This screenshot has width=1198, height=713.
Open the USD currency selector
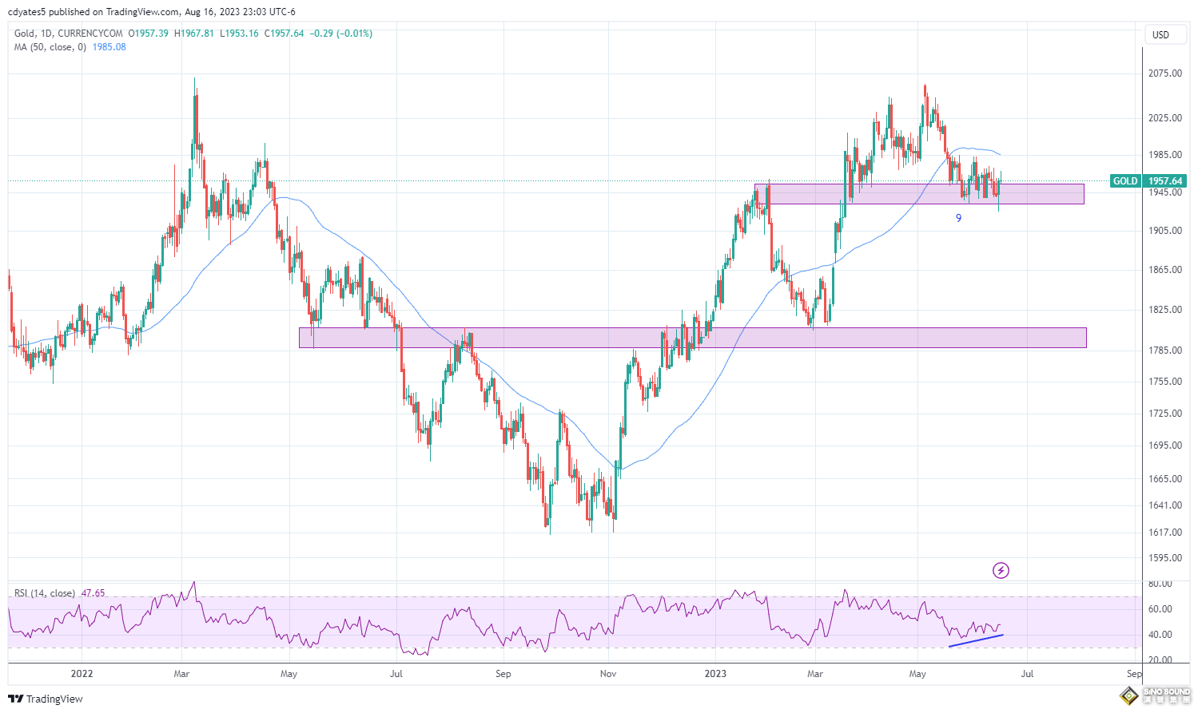coord(1160,34)
